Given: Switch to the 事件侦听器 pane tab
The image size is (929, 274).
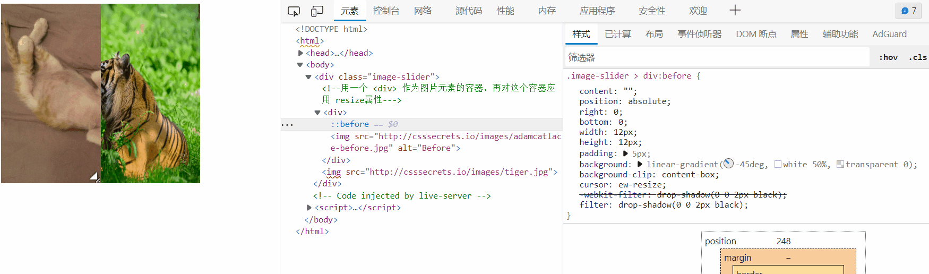Looking at the screenshot, I should click(x=700, y=34).
